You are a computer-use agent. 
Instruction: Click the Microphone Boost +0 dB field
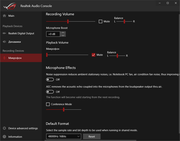(53, 34)
